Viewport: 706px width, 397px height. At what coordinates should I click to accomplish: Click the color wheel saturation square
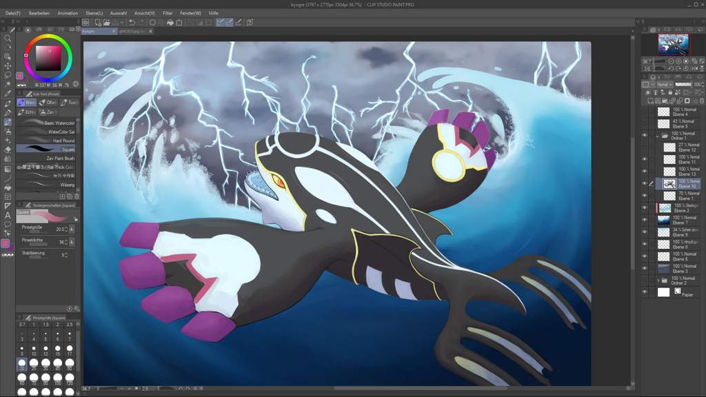[48, 58]
